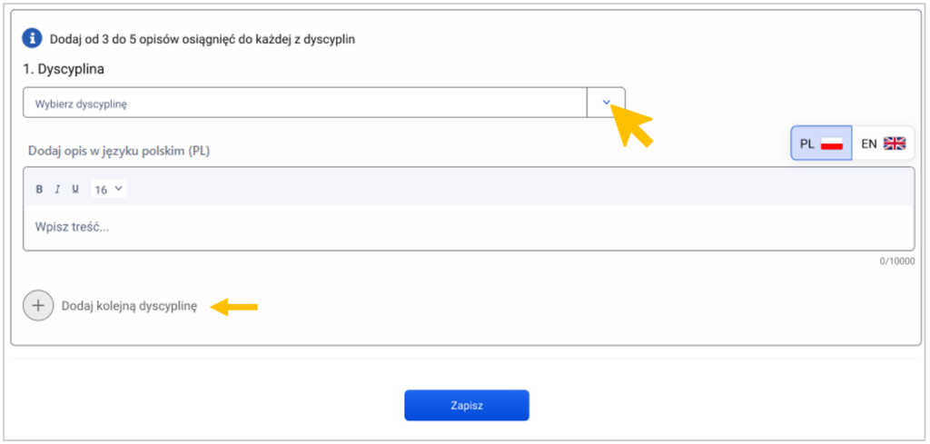Screen dimensions: 930x444
Task: Click the Dodaj kolejną dyscyplinę link
Action: (x=129, y=306)
